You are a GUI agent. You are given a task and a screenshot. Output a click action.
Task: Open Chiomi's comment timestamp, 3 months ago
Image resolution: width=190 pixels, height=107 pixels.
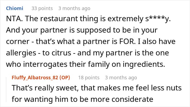pyautogui.click(x=74, y=8)
